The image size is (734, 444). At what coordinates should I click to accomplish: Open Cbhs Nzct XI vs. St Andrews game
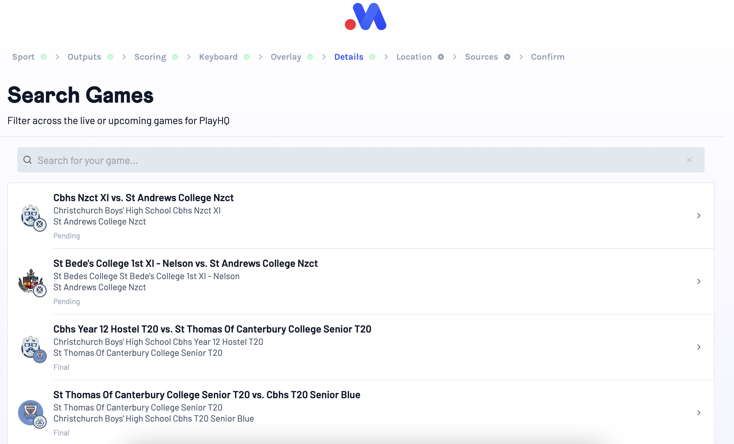pyautogui.click(x=361, y=216)
